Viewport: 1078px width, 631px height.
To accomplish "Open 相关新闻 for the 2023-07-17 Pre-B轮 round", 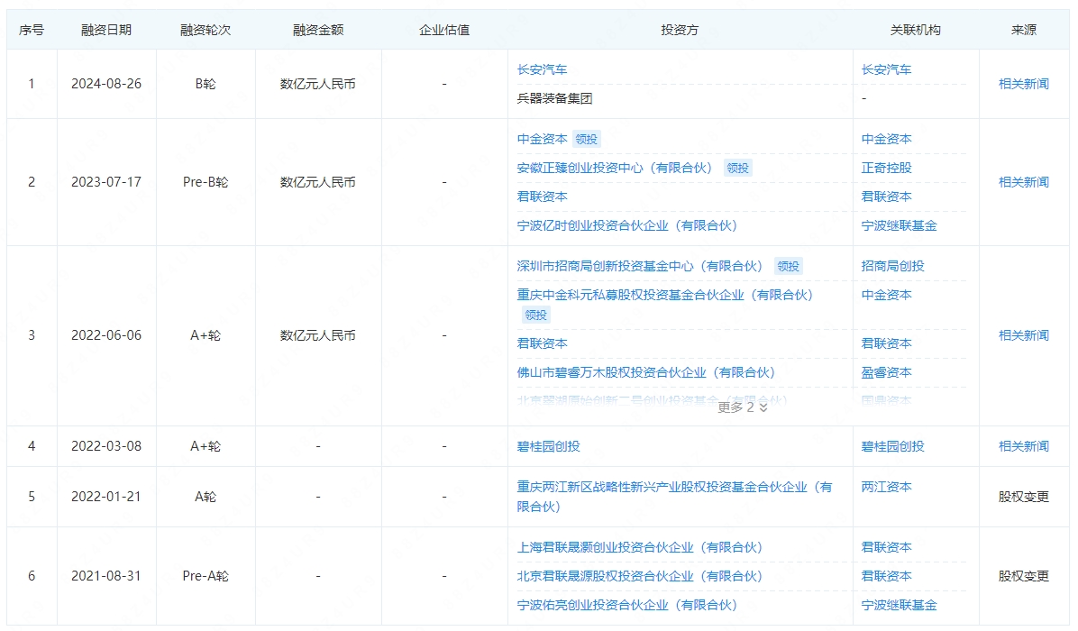I will 1024,182.
